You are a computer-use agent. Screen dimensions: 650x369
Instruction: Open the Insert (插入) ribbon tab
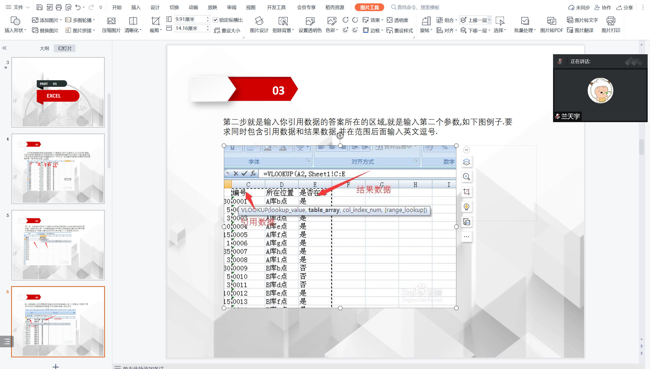[x=136, y=7]
